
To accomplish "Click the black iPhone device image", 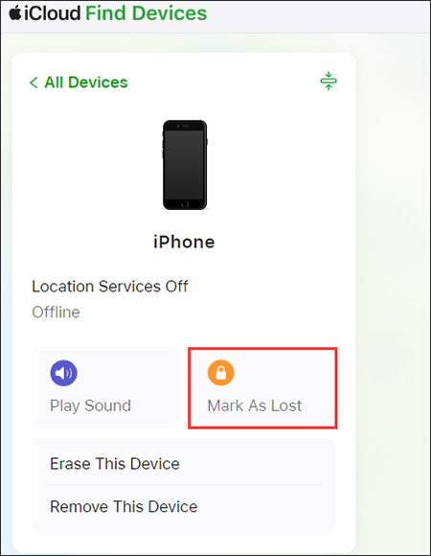I will 185,165.
